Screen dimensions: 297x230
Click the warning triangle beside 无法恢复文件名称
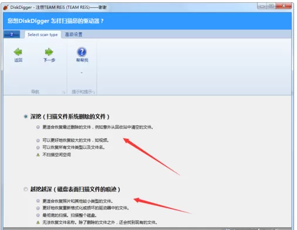click(x=38, y=222)
